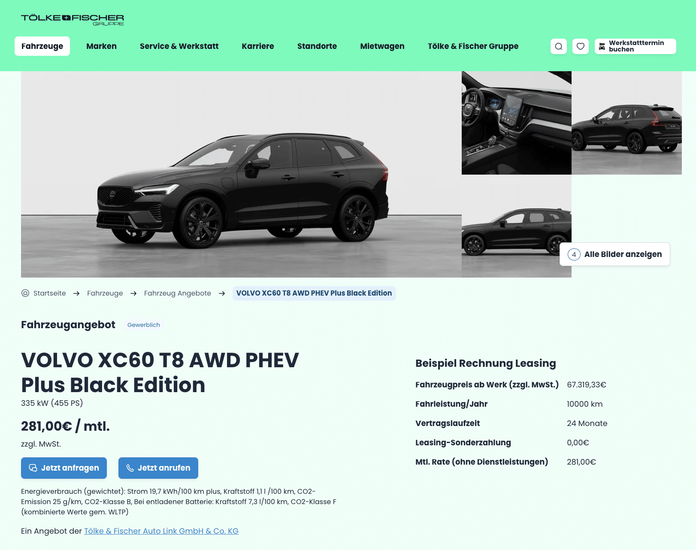
Task: Click the phone icon in Jetzt anrufen
Action: (130, 468)
